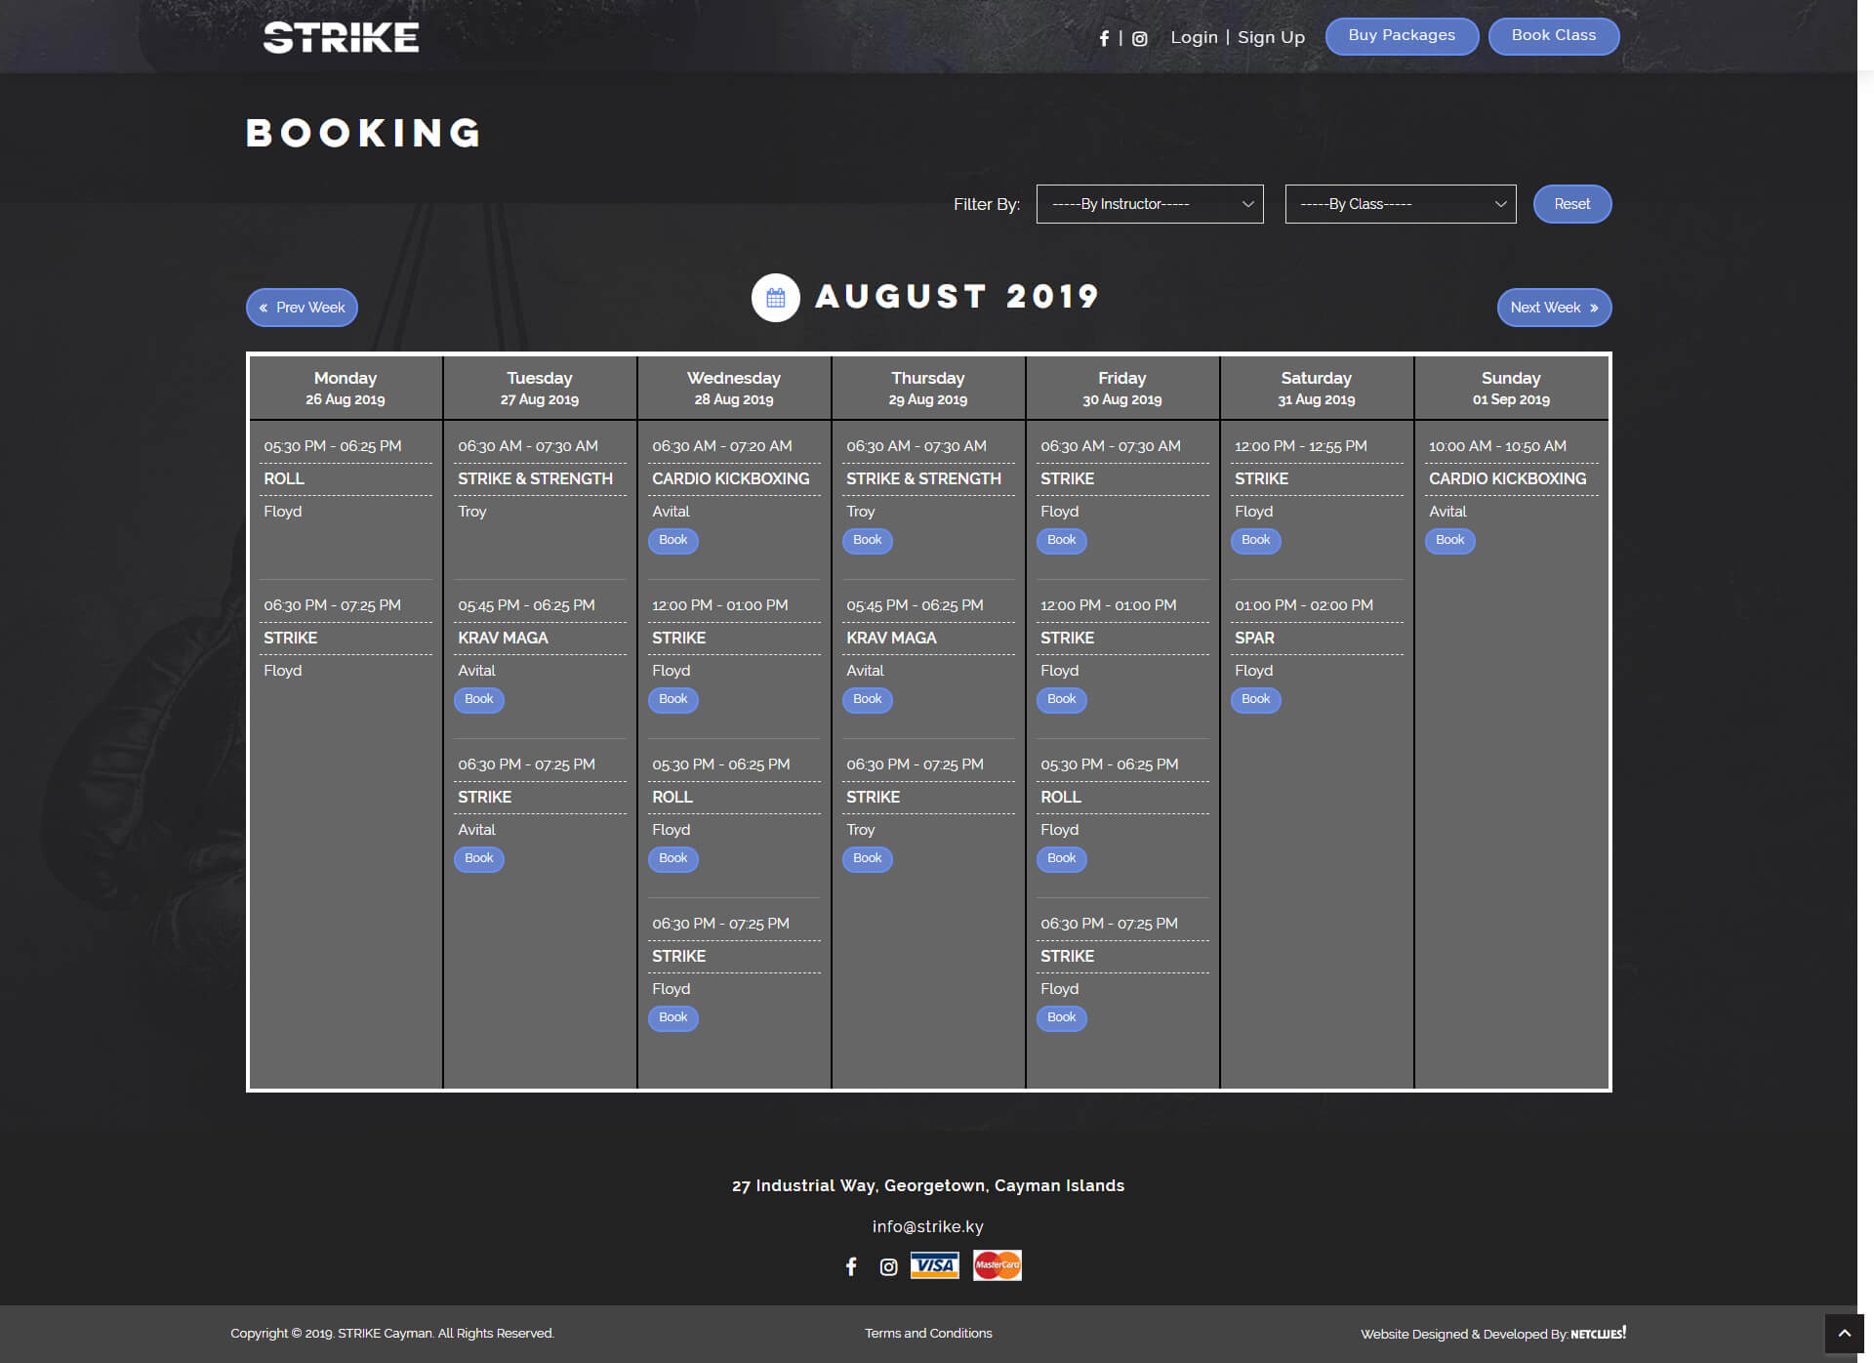Book Thursday Krav Maga with Avital

(868, 699)
